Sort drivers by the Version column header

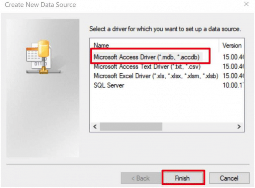[x=232, y=46]
